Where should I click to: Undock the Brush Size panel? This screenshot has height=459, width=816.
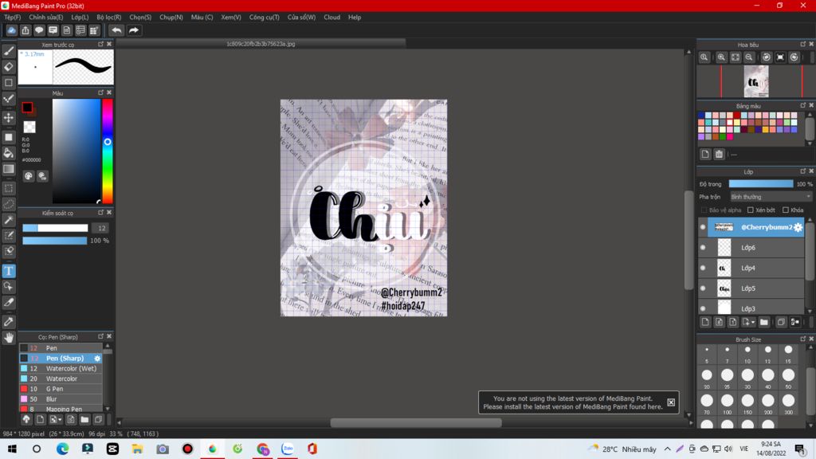pos(803,339)
